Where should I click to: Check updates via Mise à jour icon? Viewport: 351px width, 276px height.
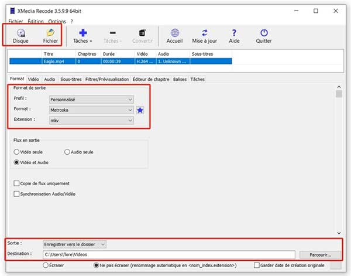(x=205, y=35)
